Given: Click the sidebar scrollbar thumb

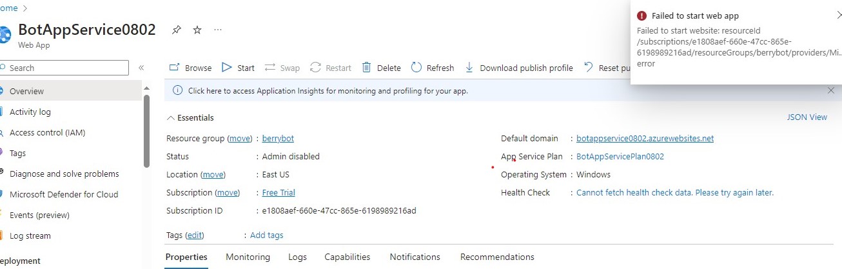Looking at the screenshot, I should 147,131.
